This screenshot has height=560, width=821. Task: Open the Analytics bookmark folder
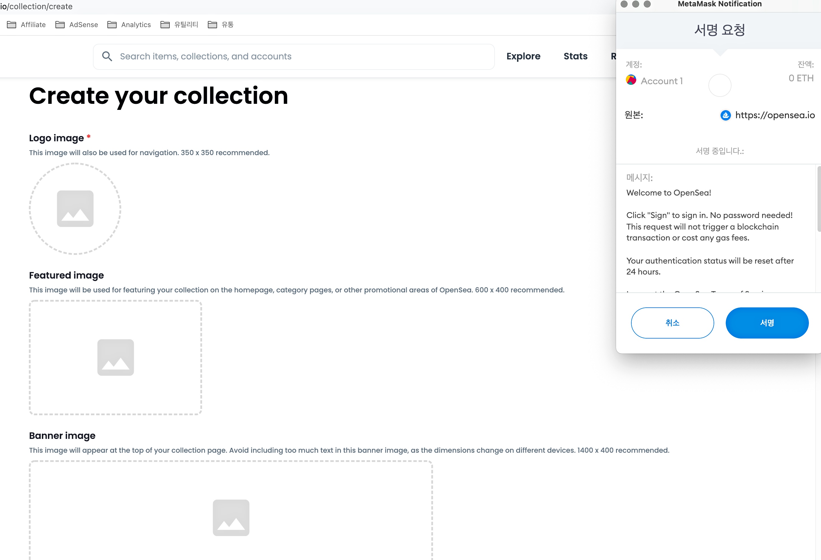[129, 25]
